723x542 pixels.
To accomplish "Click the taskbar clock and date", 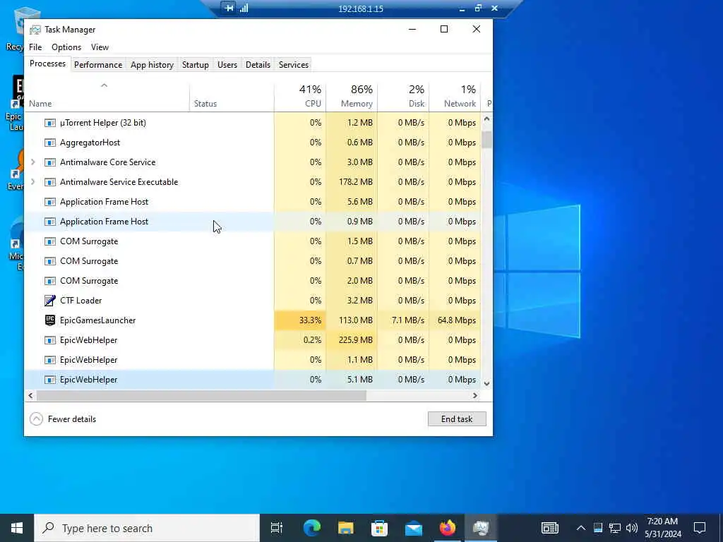I will pos(662,528).
